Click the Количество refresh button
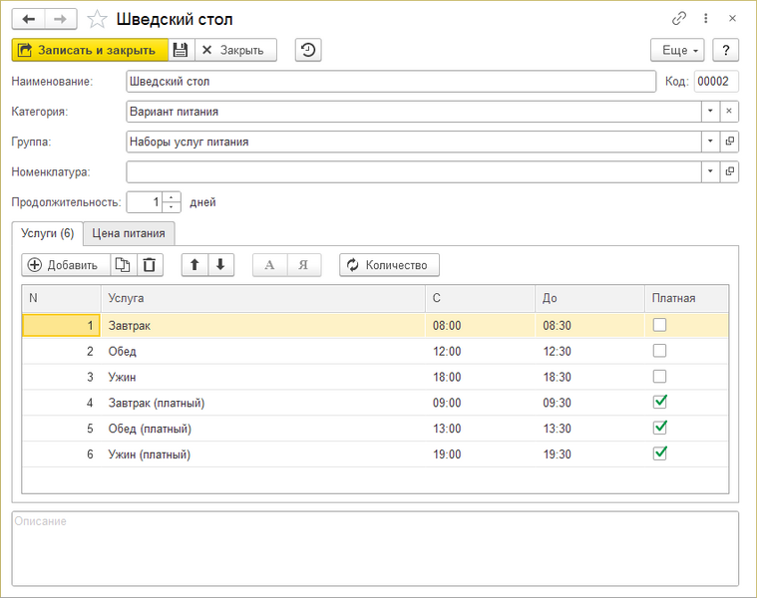The image size is (757, 598). (389, 265)
